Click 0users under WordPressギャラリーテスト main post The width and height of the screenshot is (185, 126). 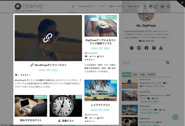[42, 70]
